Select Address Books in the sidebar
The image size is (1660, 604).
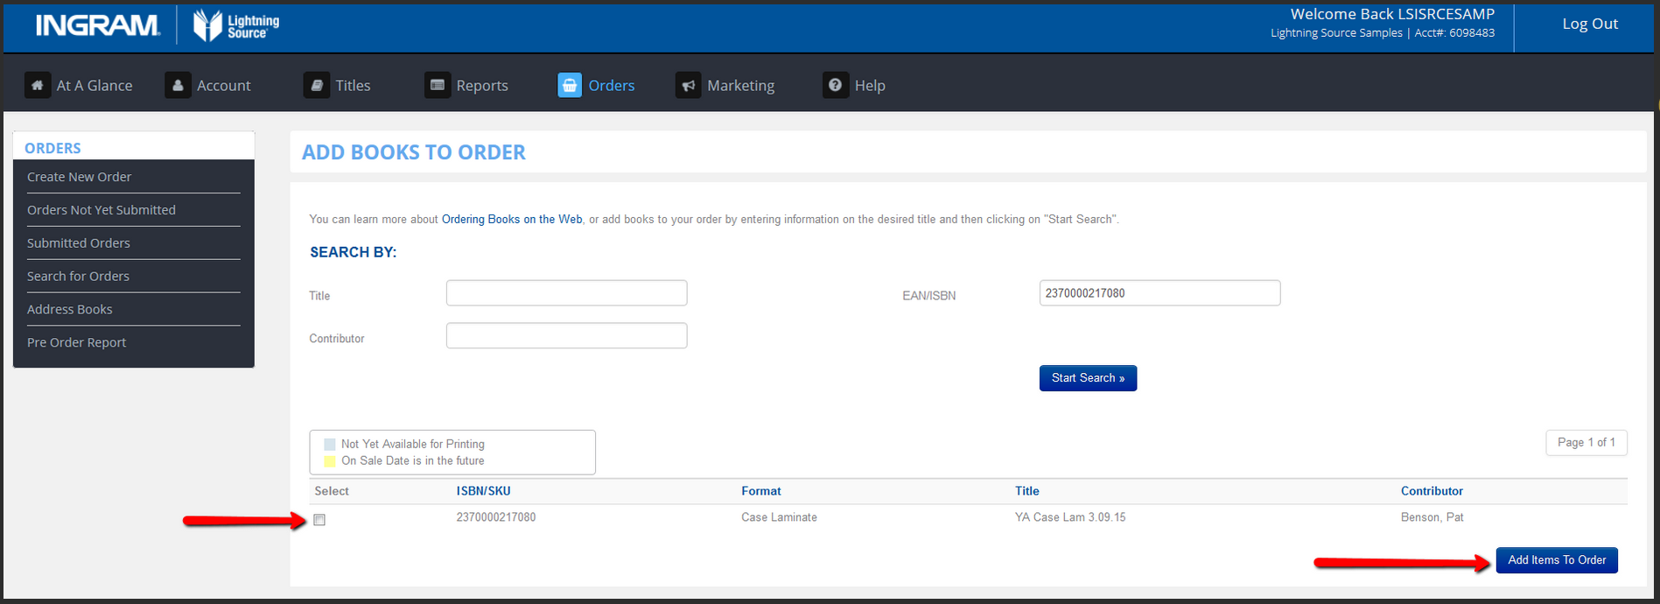click(x=69, y=309)
